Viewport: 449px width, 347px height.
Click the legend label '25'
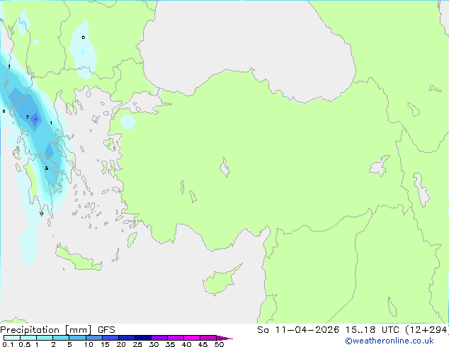tap(137, 344)
